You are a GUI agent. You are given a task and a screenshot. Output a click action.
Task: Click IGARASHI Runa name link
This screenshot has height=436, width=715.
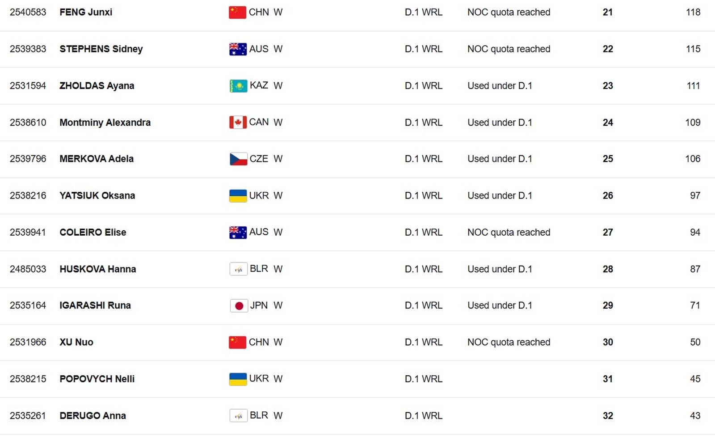pos(95,305)
